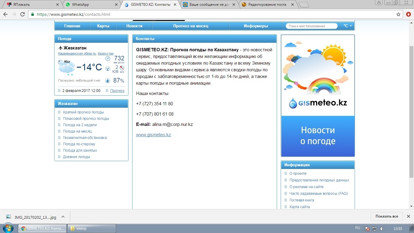This screenshot has width=414, height=233.
Task: Click the action center flag tray icon
Action: point(367,229)
